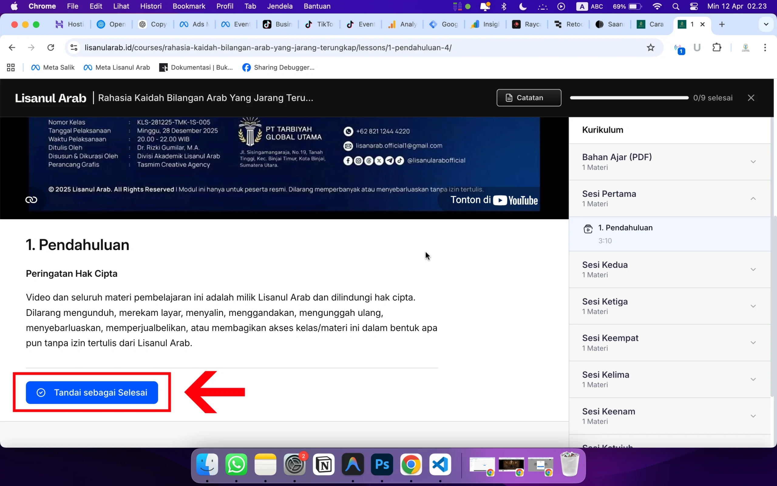Open the Notion app in dock
The height and width of the screenshot is (486, 777).
click(x=324, y=464)
